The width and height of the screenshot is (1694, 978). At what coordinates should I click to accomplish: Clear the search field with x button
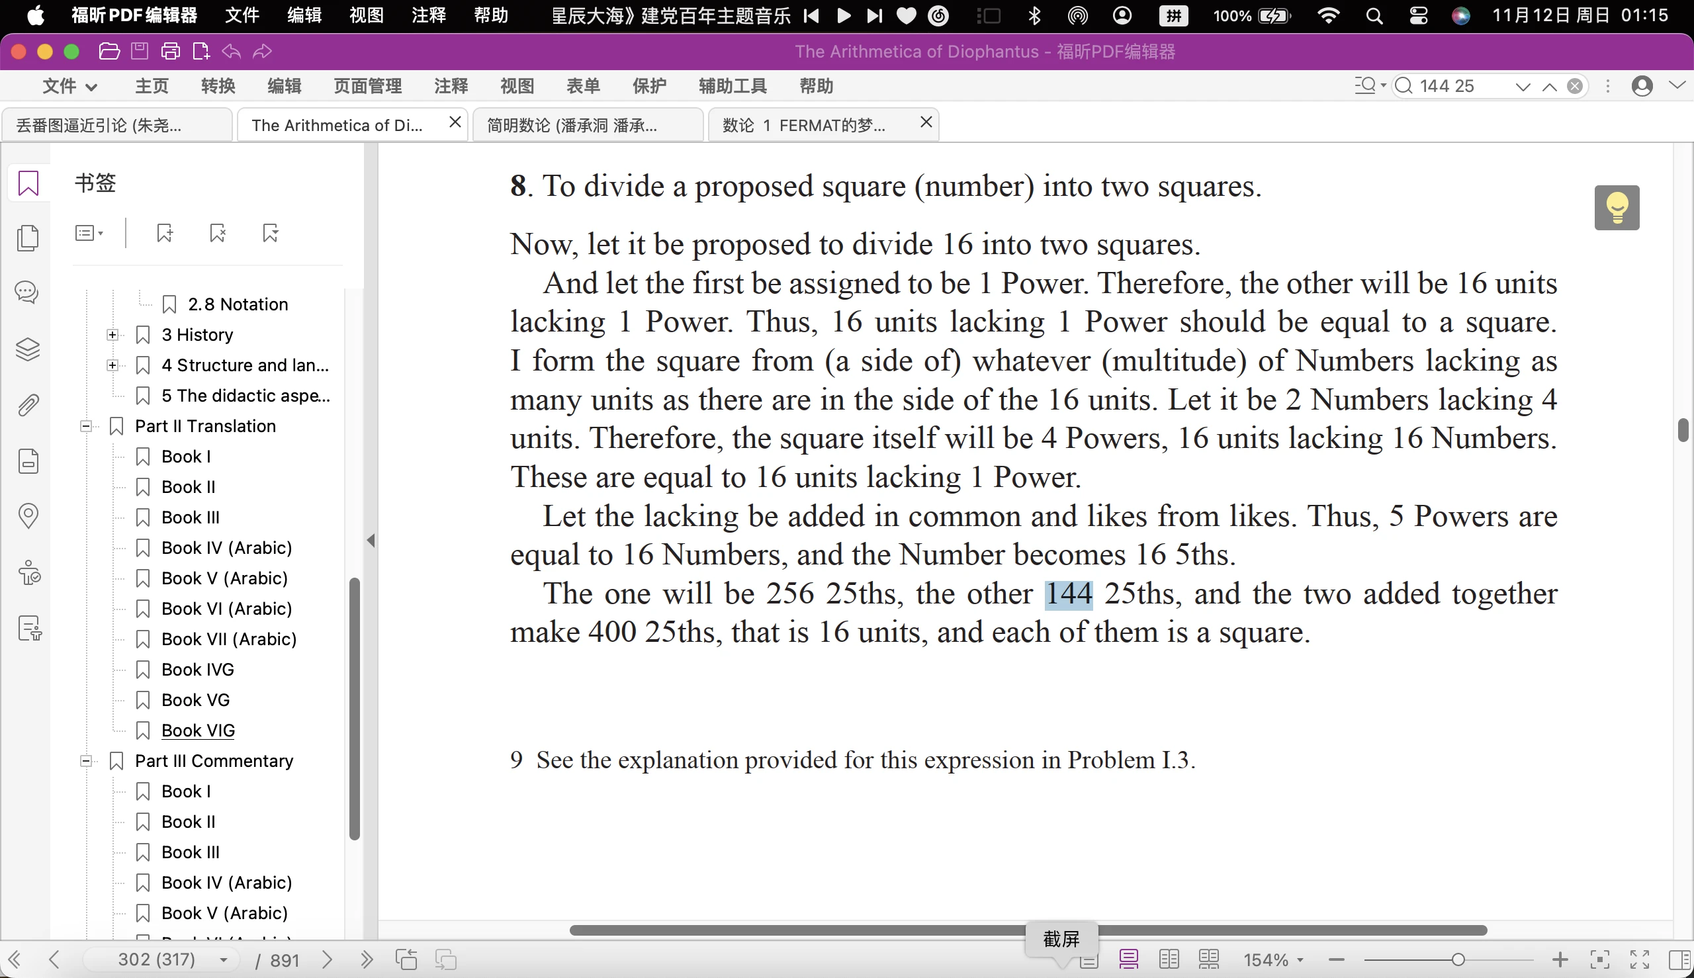[x=1574, y=86]
